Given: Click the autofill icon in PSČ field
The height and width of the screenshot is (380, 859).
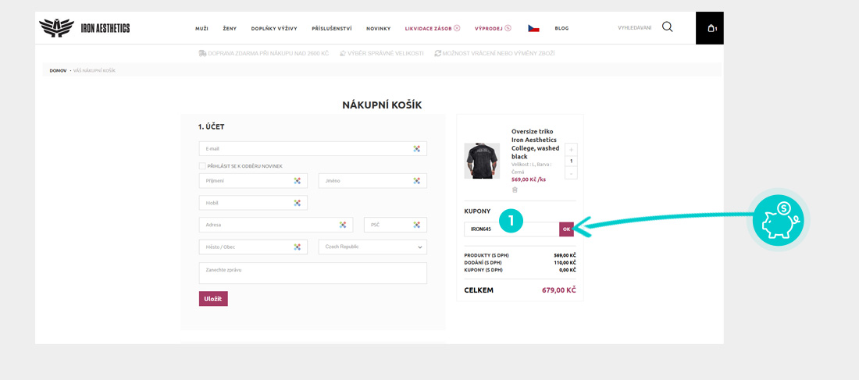Looking at the screenshot, I should click(416, 225).
